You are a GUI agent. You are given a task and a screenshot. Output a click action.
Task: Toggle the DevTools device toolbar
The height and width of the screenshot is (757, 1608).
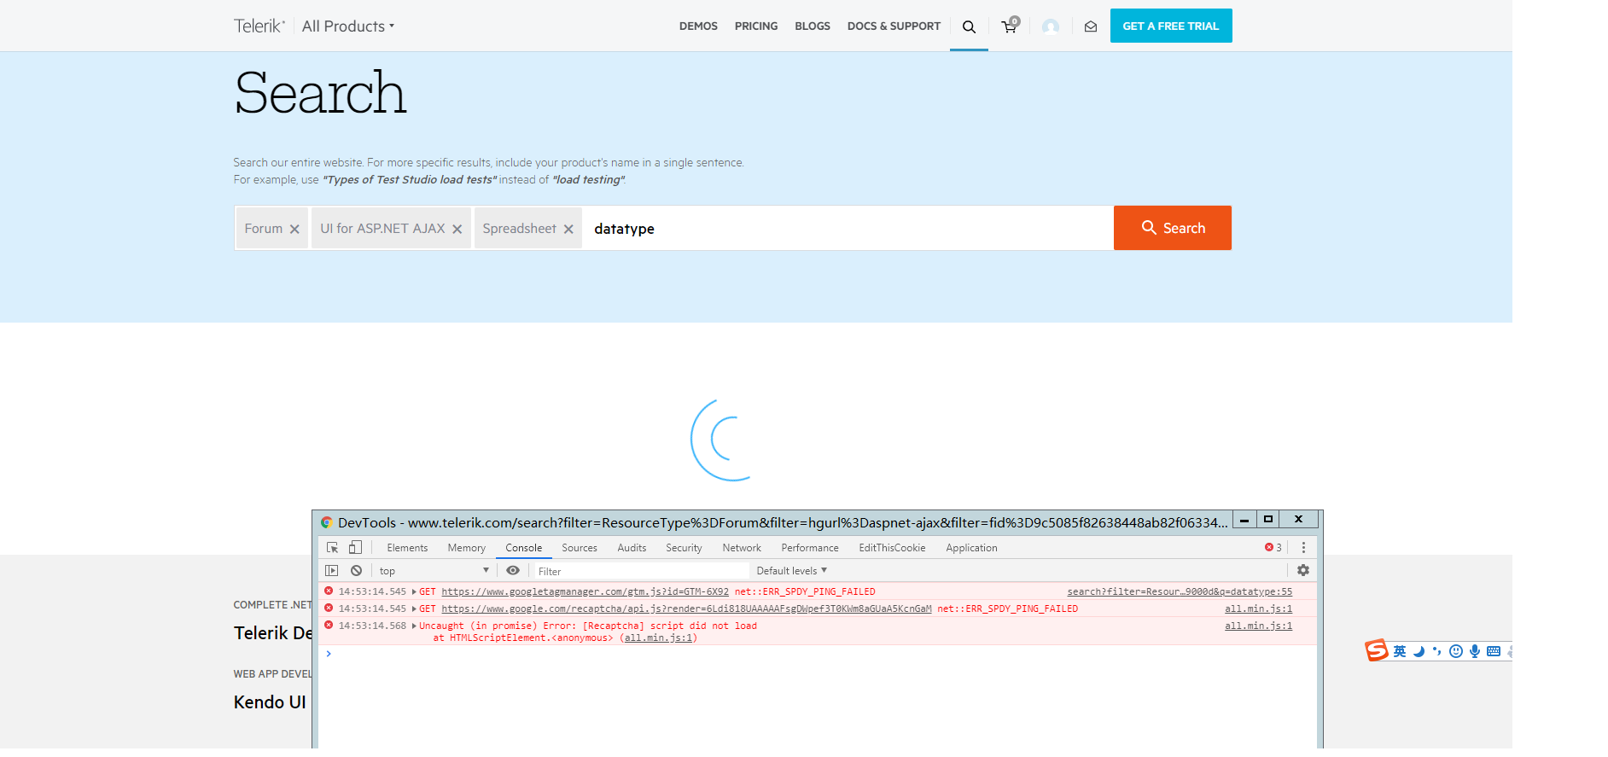click(x=356, y=548)
